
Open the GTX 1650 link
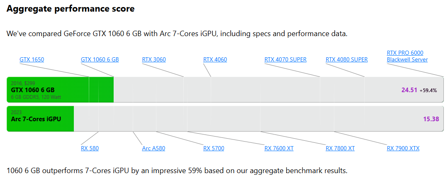click(x=32, y=59)
